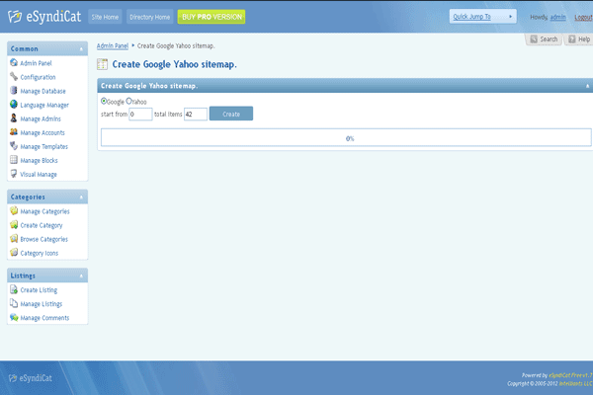Click the Language Manager globe icon
The image size is (593, 395).
[x=13, y=105]
